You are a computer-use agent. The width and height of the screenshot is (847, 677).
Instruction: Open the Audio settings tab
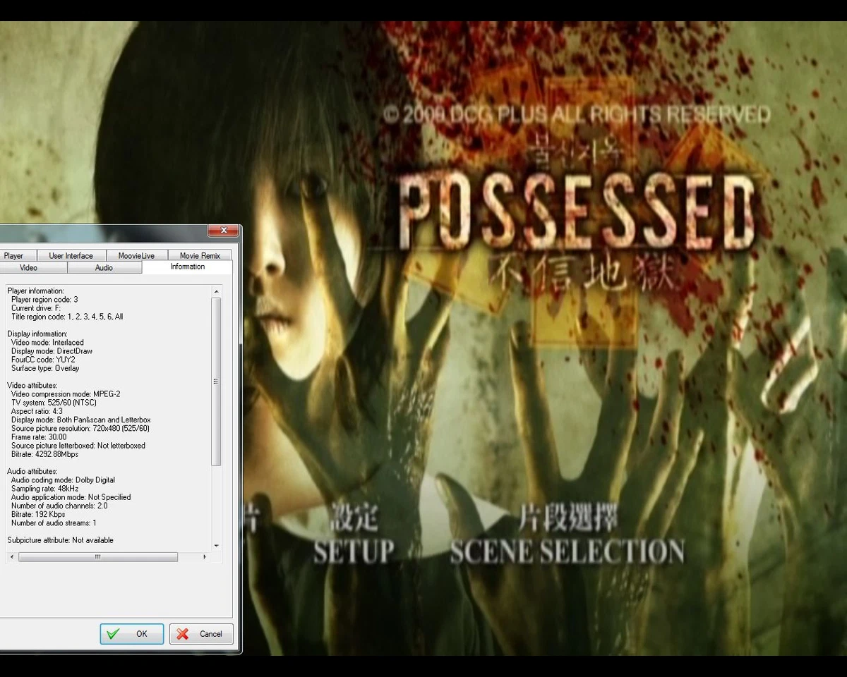tap(104, 268)
